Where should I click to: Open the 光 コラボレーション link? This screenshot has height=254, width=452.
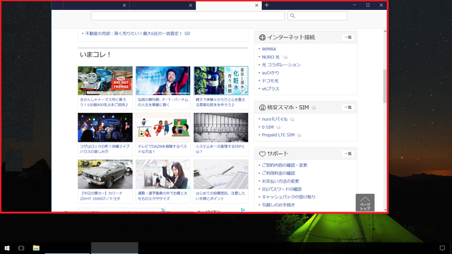pyautogui.click(x=281, y=65)
